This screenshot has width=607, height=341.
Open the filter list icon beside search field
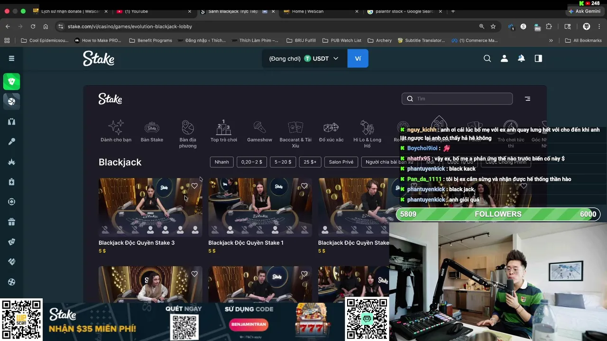click(x=527, y=99)
